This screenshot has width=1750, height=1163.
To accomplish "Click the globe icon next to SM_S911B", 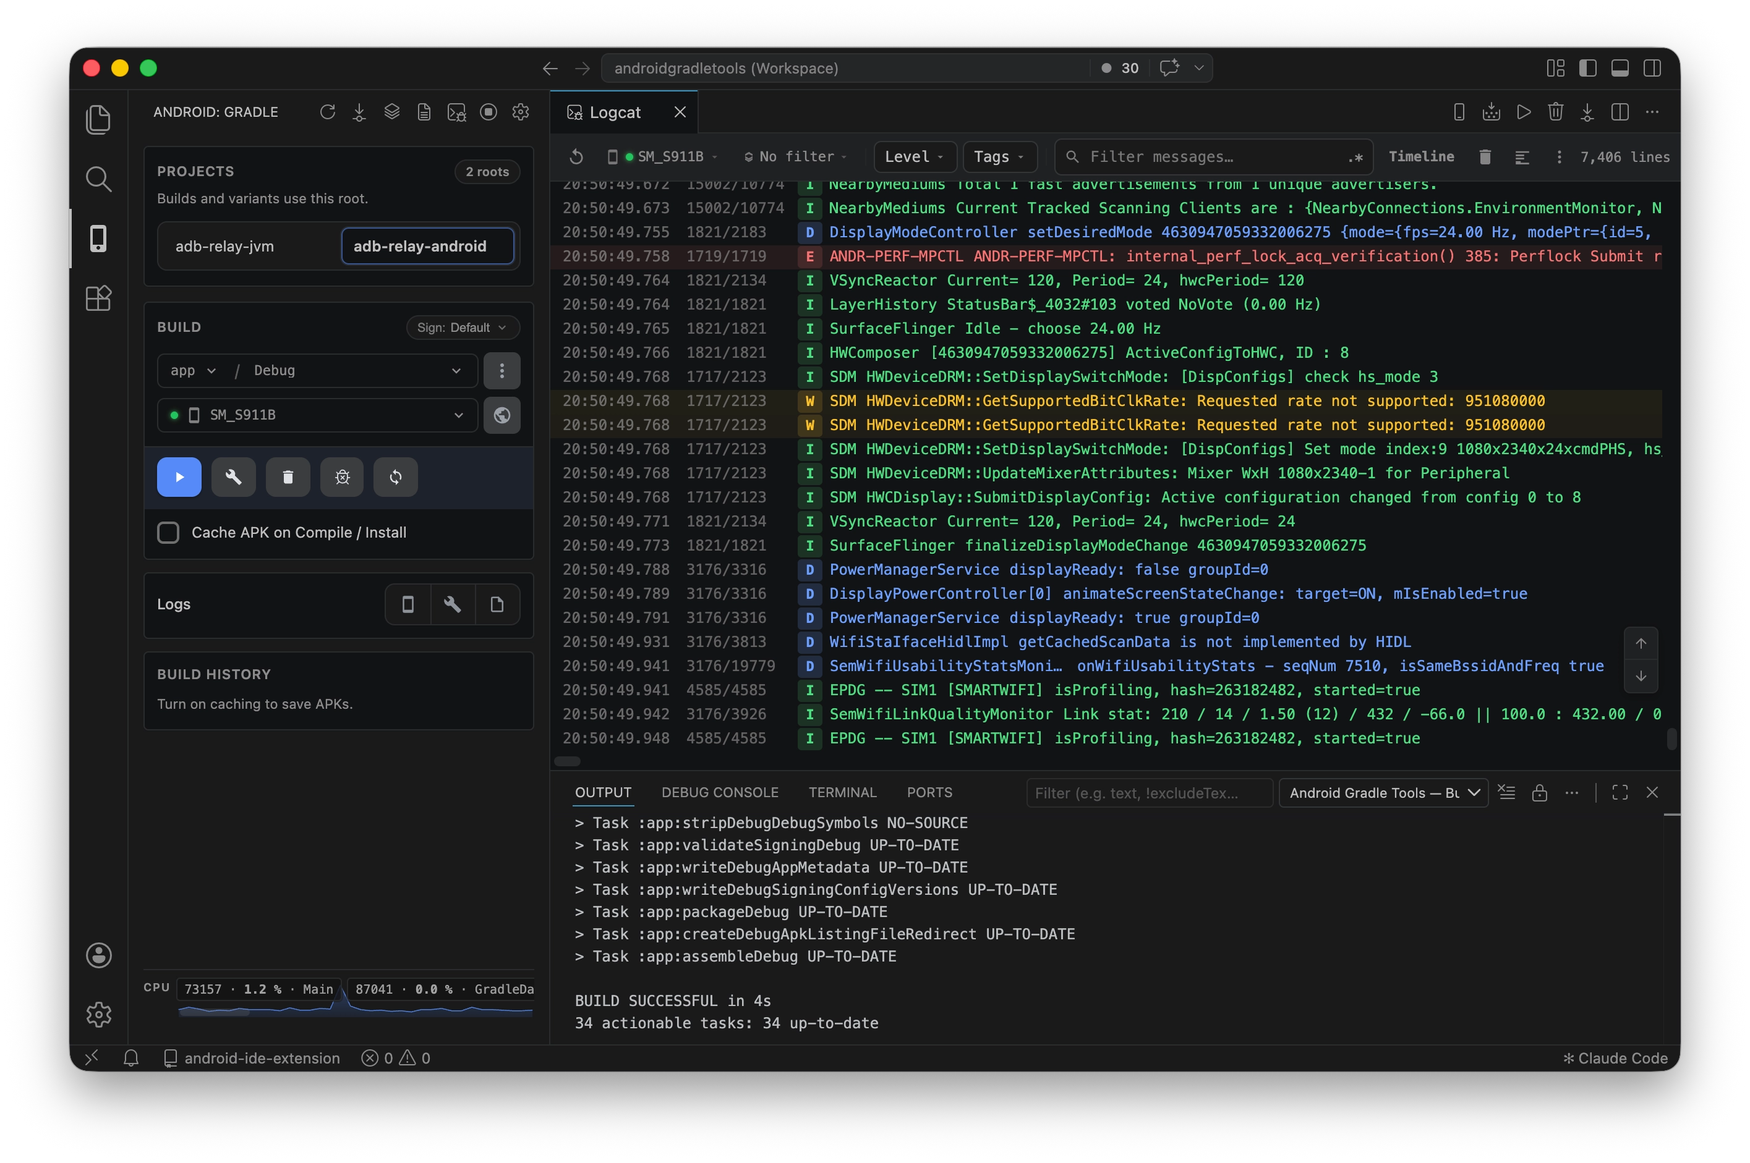I will click(x=502, y=415).
